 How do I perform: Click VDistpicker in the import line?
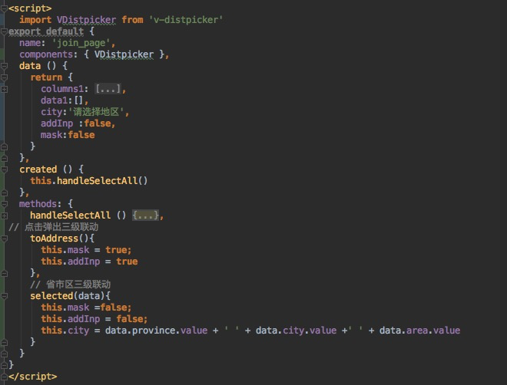pyautogui.click(x=86, y=20)
